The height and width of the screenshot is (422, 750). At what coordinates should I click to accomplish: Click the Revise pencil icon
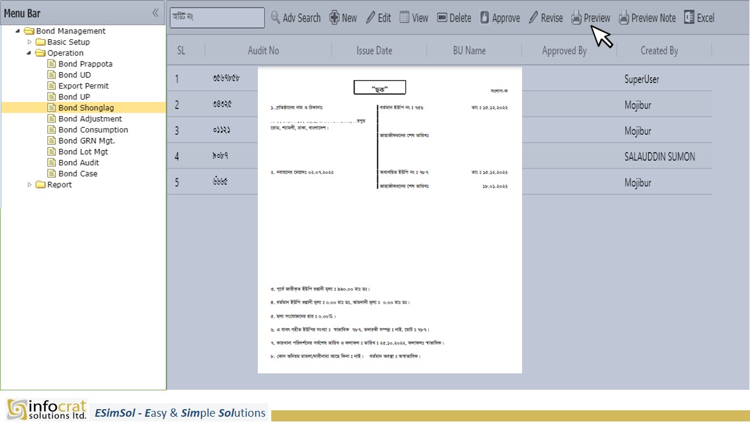point(533,18)
